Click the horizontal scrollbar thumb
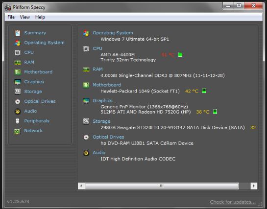 pos(162,186)
